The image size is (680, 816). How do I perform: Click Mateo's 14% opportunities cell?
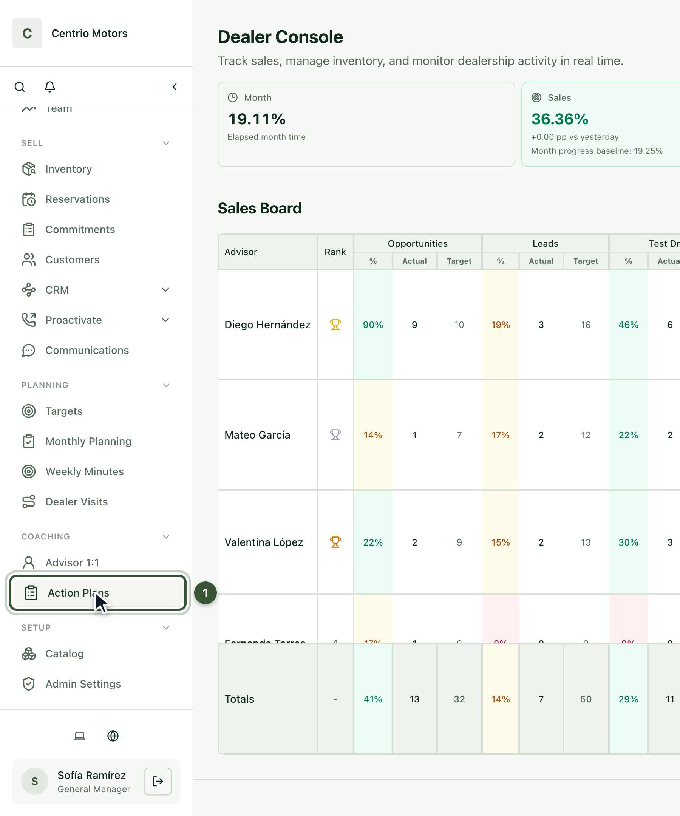click(373, 435)
